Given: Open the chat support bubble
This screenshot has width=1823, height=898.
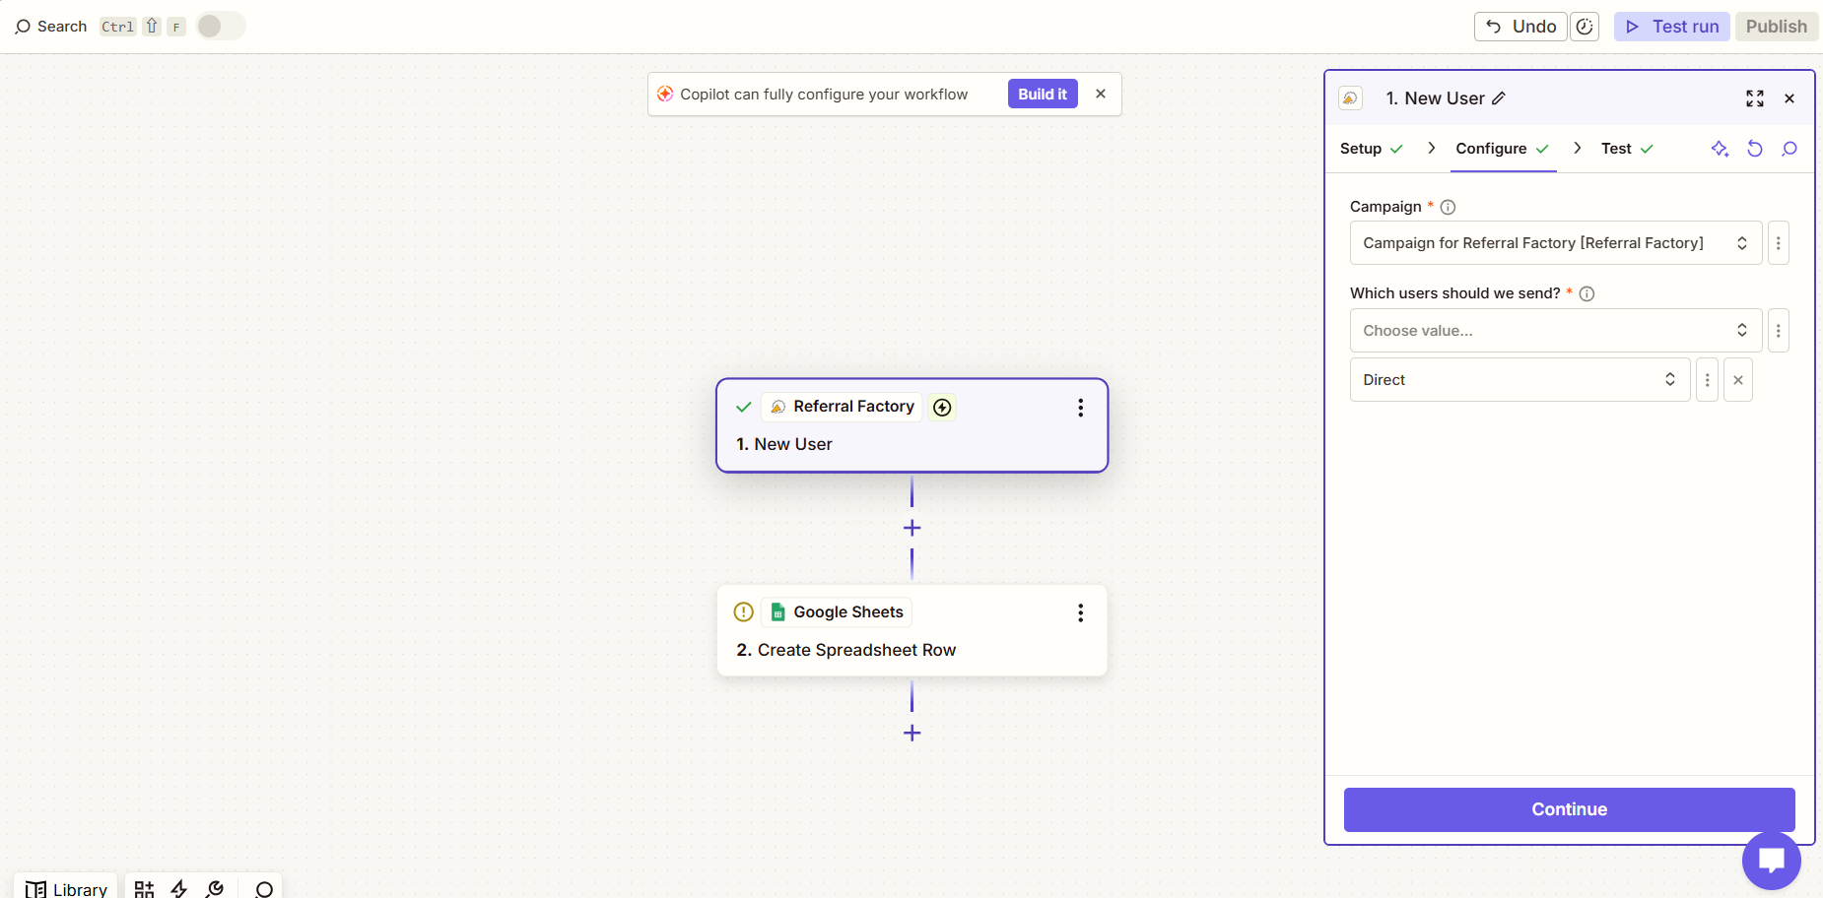Looking at the screenshot, I should tap(1771, 860).
